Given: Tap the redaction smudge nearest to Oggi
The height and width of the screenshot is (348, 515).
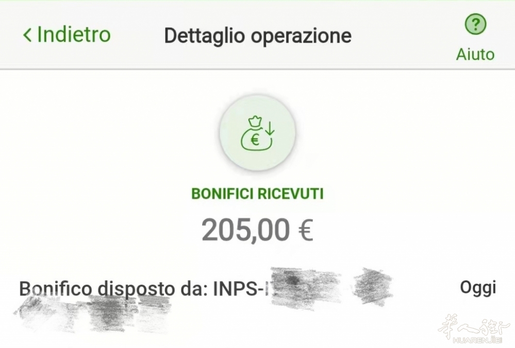Looking at the screenshot, I should click(x=372, y=286).
